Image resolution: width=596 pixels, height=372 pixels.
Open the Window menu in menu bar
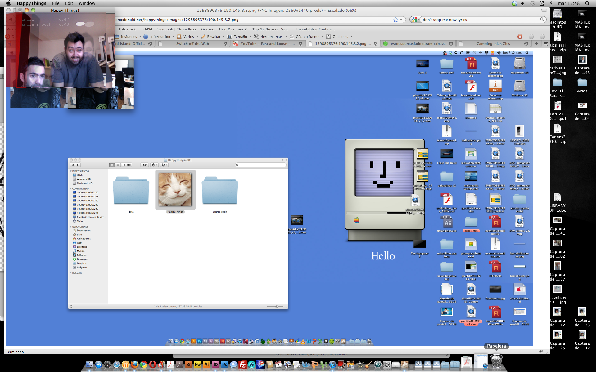(x=87, y=3)
